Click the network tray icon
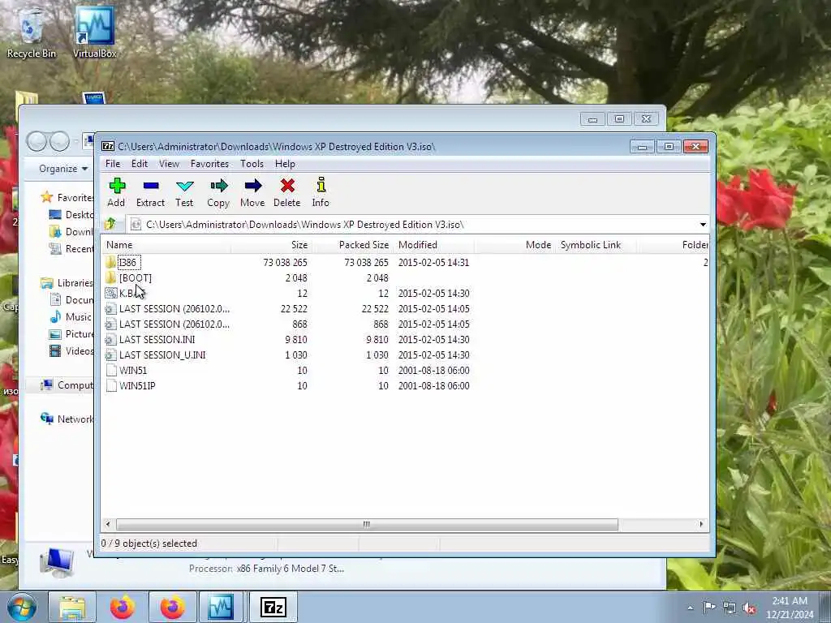 tap(730, 608)
